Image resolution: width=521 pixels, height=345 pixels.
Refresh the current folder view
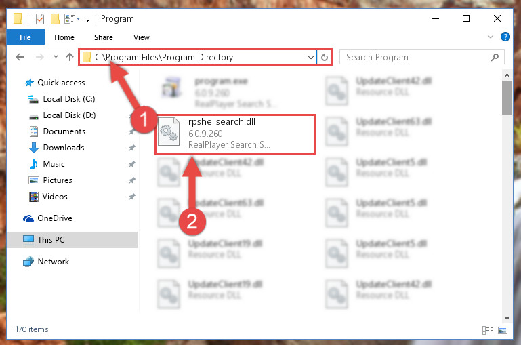[x=325, y=57]
